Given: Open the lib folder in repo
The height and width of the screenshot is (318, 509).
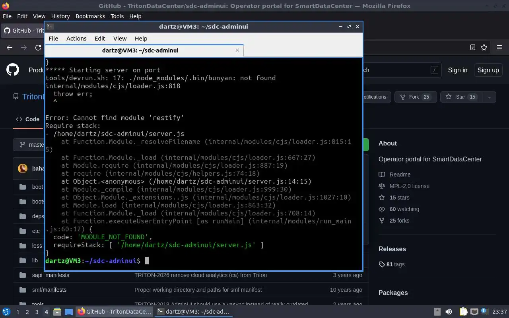Looking at the screenshot, I should [35, 260].
